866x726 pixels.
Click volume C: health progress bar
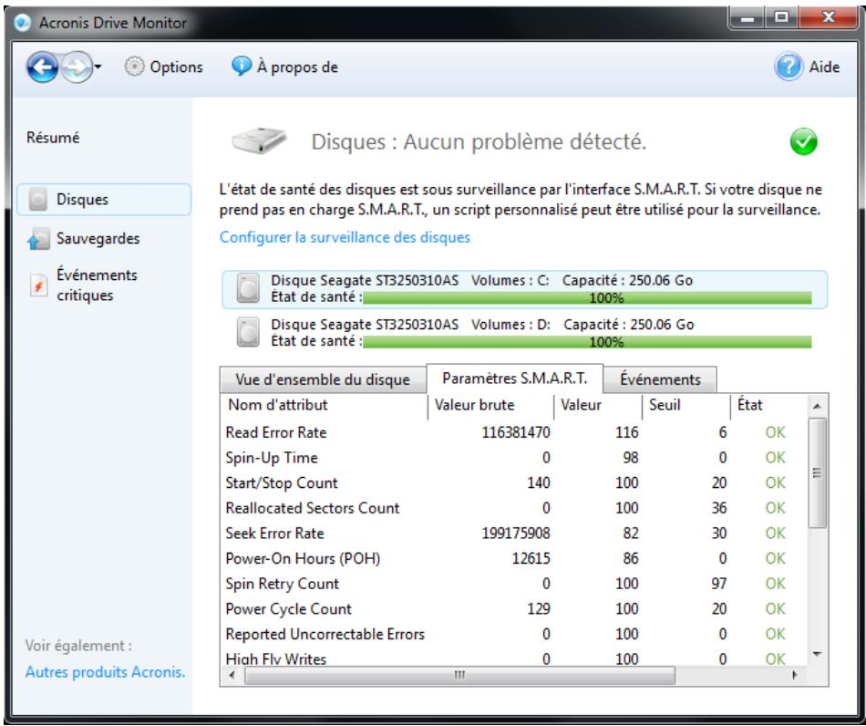587,298
